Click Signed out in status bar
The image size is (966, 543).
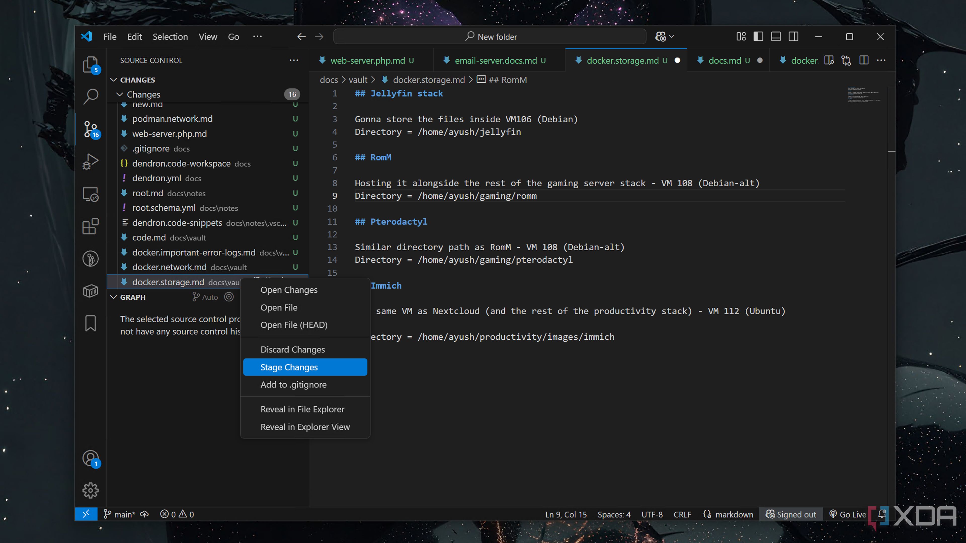click(791, 514)
